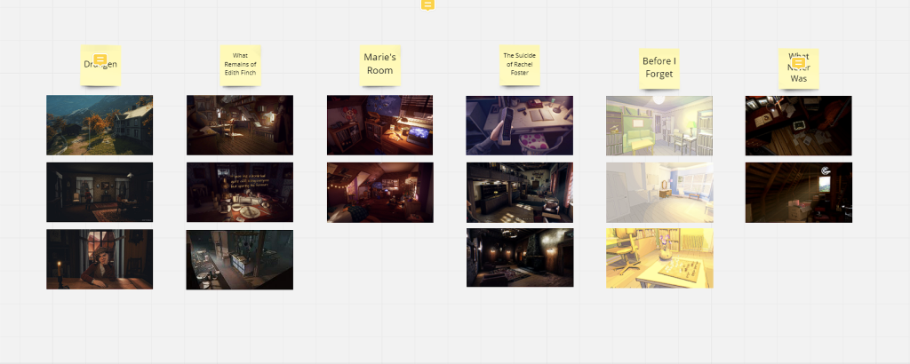Select the Marie's Room desk with lamp image

380,125
